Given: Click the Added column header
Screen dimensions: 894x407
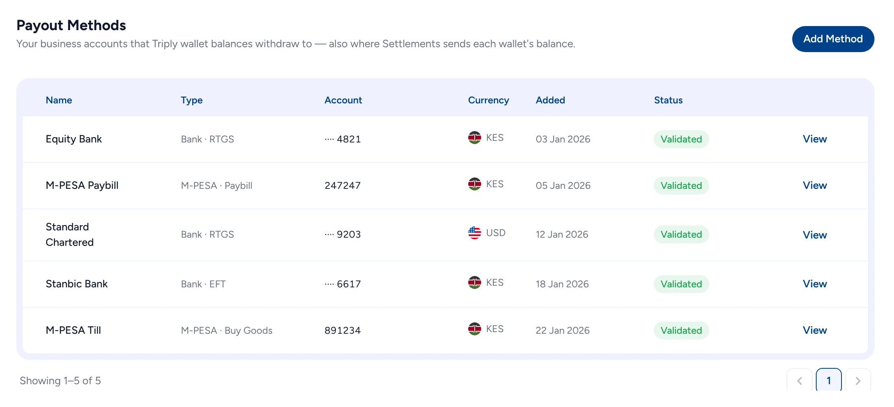Looking at the screenshot, I should [550, 100].
